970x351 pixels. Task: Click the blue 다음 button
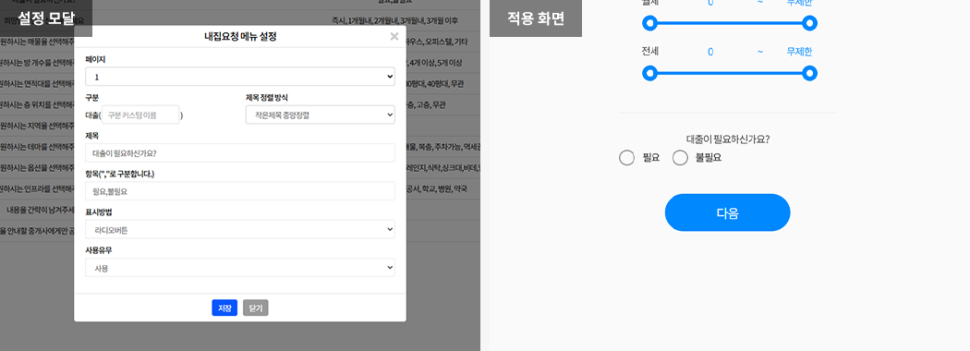pos(728,213)
